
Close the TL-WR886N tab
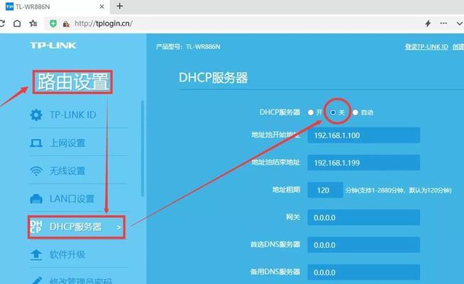pyautogui.click(x=101, y=6)
